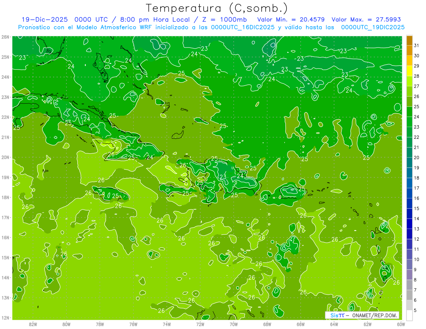Click the "82W" longitude axis label

33,324
